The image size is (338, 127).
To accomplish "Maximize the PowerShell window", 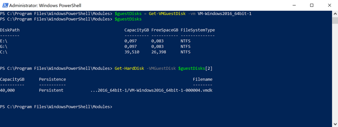I will point(312,6).
